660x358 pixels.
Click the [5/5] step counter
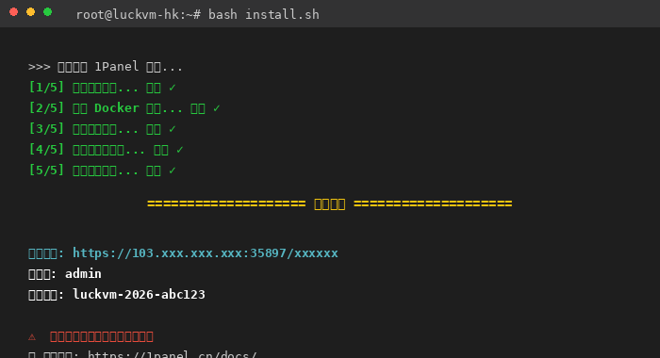pyautogui.click(x=46, y=171)
